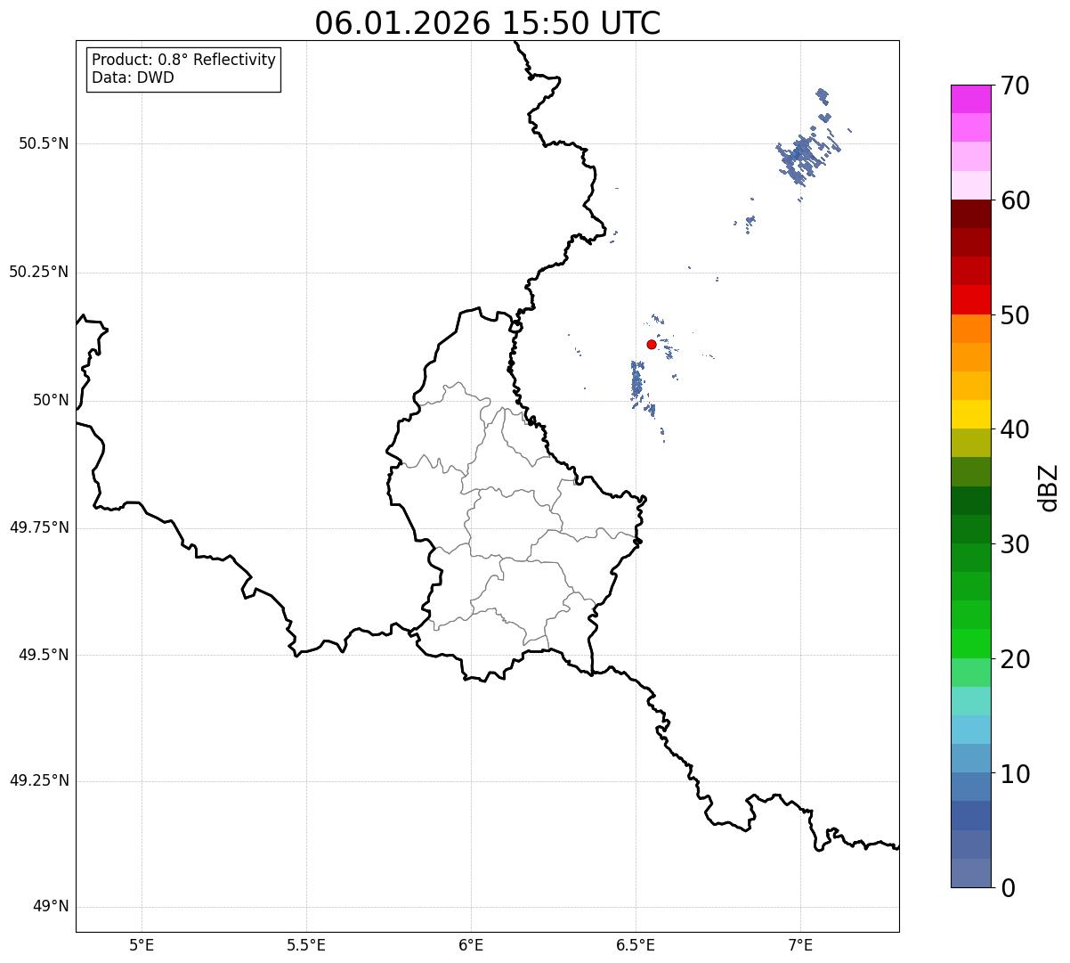Select the dark maroon swatch below 60
This screenshot has width=1070, height=963.
970,214
